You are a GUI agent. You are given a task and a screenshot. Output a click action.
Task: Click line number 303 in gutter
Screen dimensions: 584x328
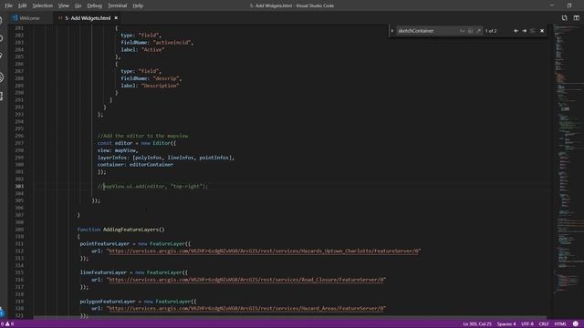[x=20, y=186]
